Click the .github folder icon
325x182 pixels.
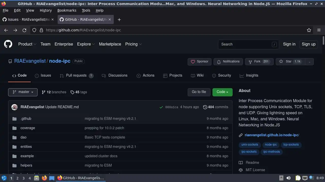point(14,119)
